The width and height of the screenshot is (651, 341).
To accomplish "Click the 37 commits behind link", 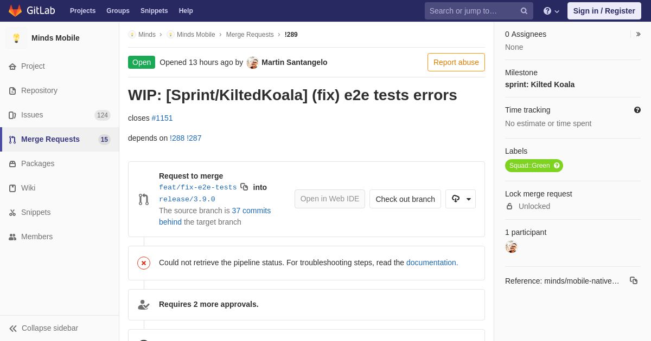I will (215, 216).
